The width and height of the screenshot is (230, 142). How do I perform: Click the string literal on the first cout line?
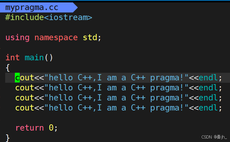(116, 77)
